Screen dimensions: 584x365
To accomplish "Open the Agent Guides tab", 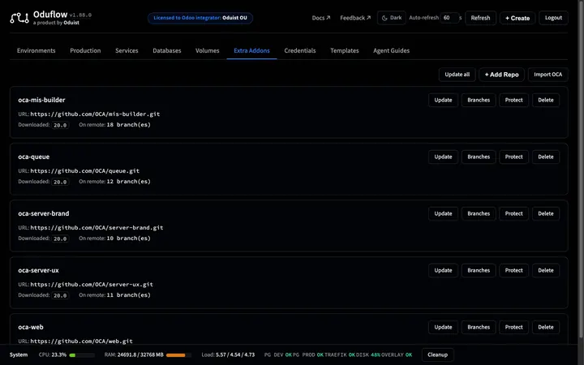I will point(392,50).
